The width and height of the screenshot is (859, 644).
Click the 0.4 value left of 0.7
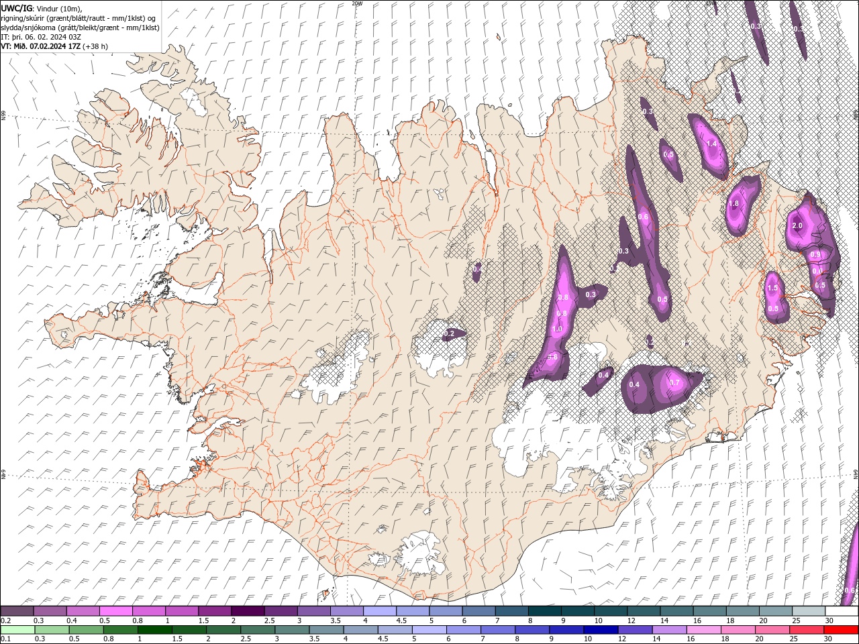pyautogui.click(x=635, y=384)
